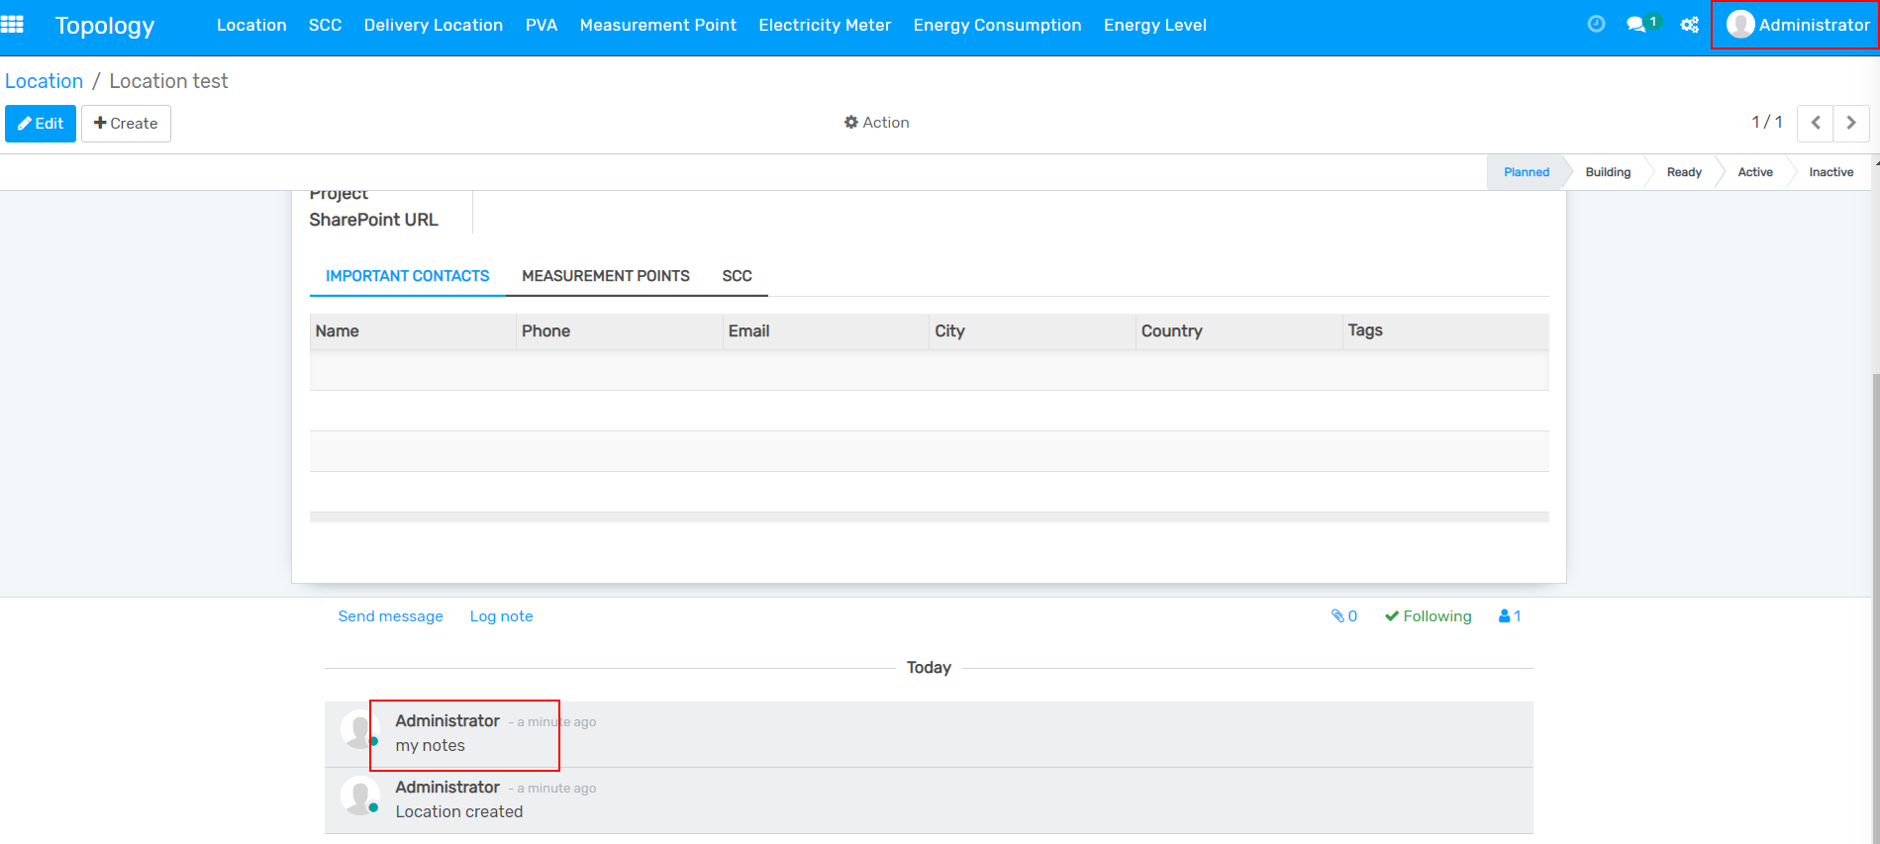This screenshot has height=844, width=1880.
Task: Open the Administrator user menu
Action: (x=1797, y=25)
